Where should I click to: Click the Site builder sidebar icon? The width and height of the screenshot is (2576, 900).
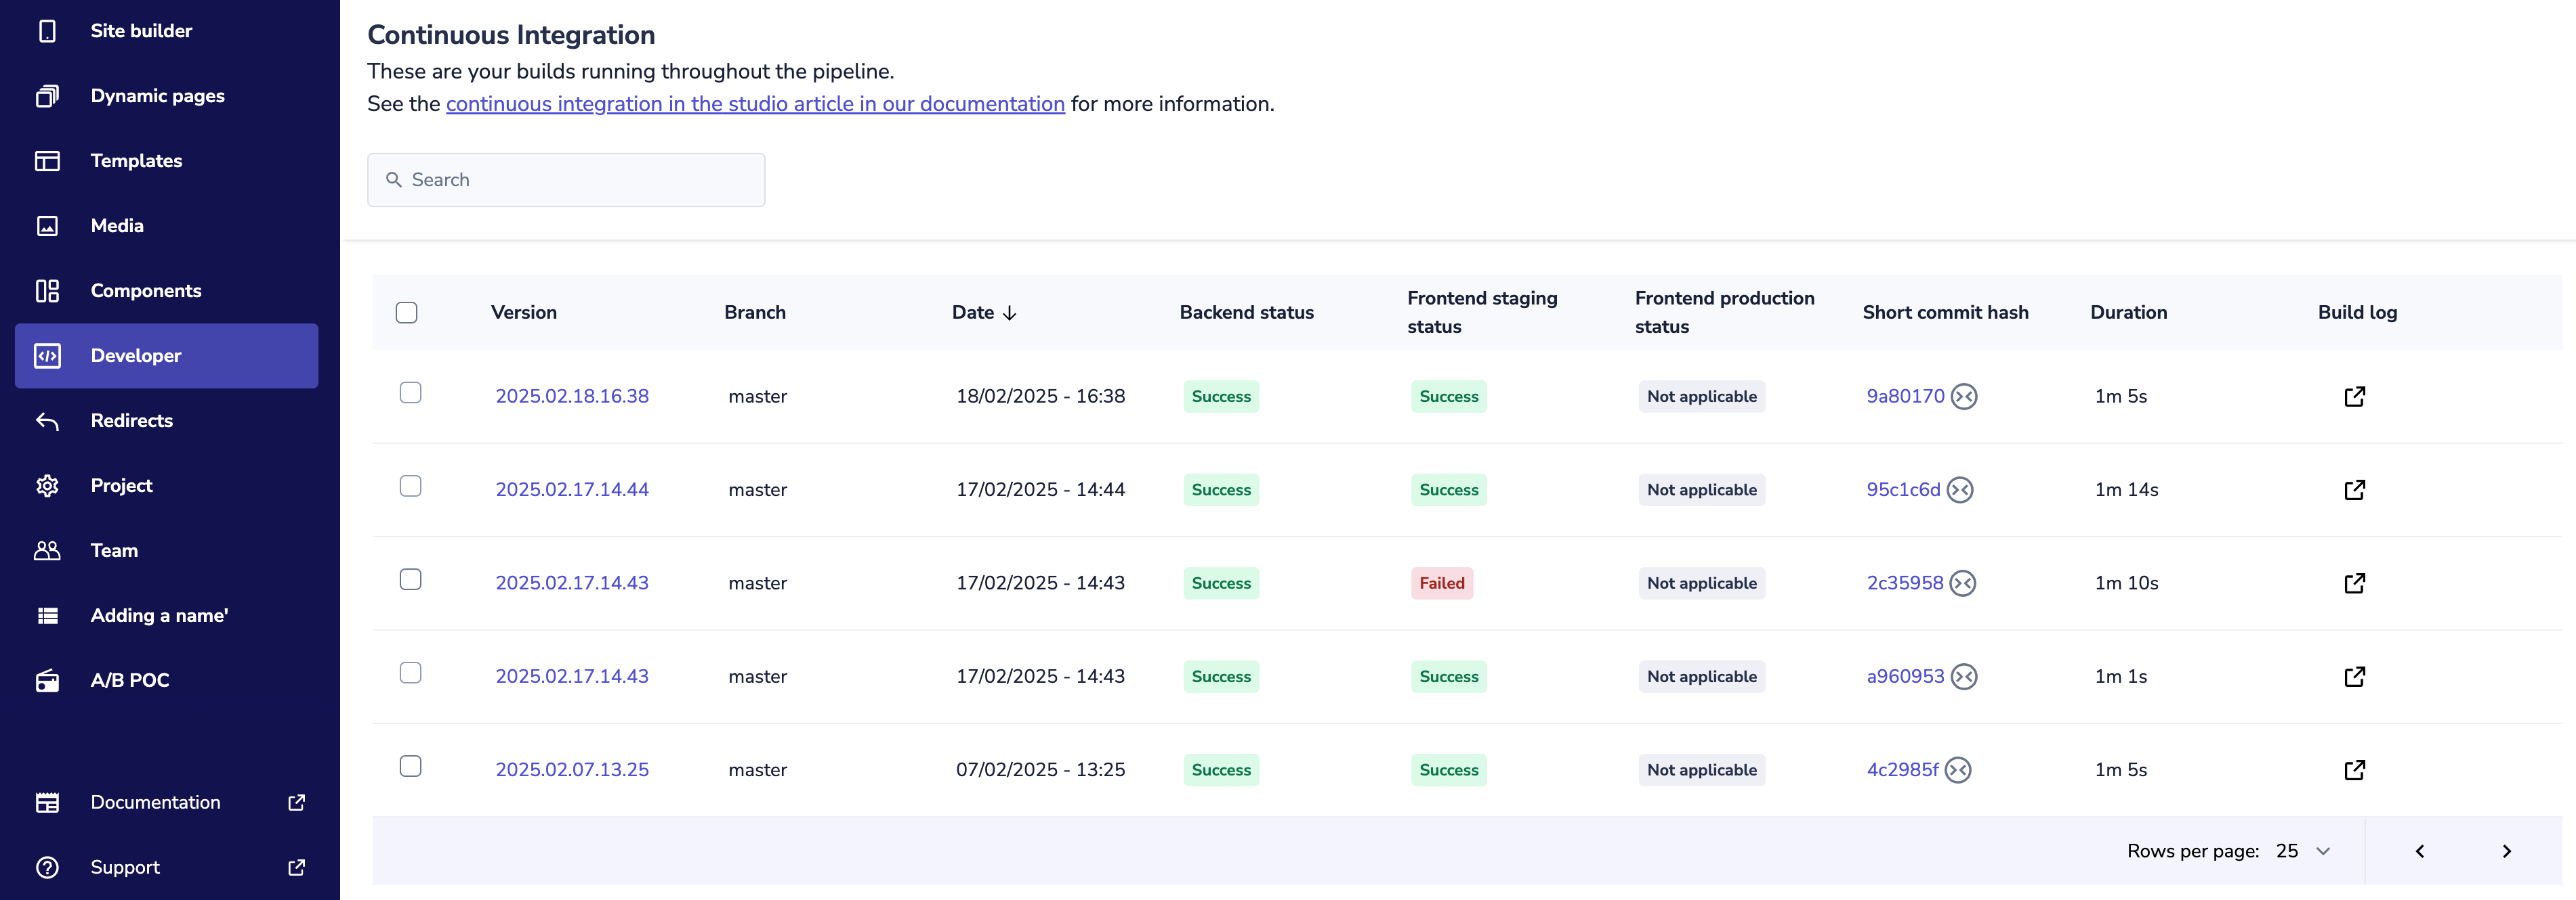click(x=47, y=31)
